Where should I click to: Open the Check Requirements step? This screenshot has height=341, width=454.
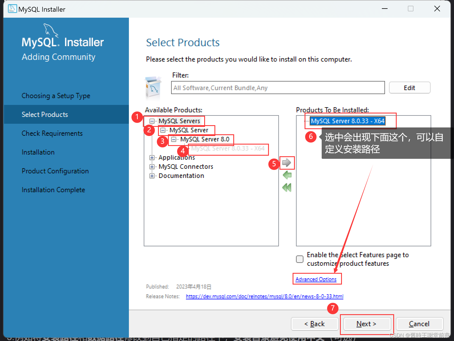tap(52, 133)
